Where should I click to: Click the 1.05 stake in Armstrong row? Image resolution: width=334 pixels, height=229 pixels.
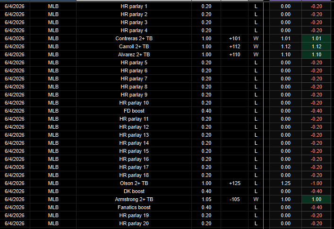click(x=206, y=199)
